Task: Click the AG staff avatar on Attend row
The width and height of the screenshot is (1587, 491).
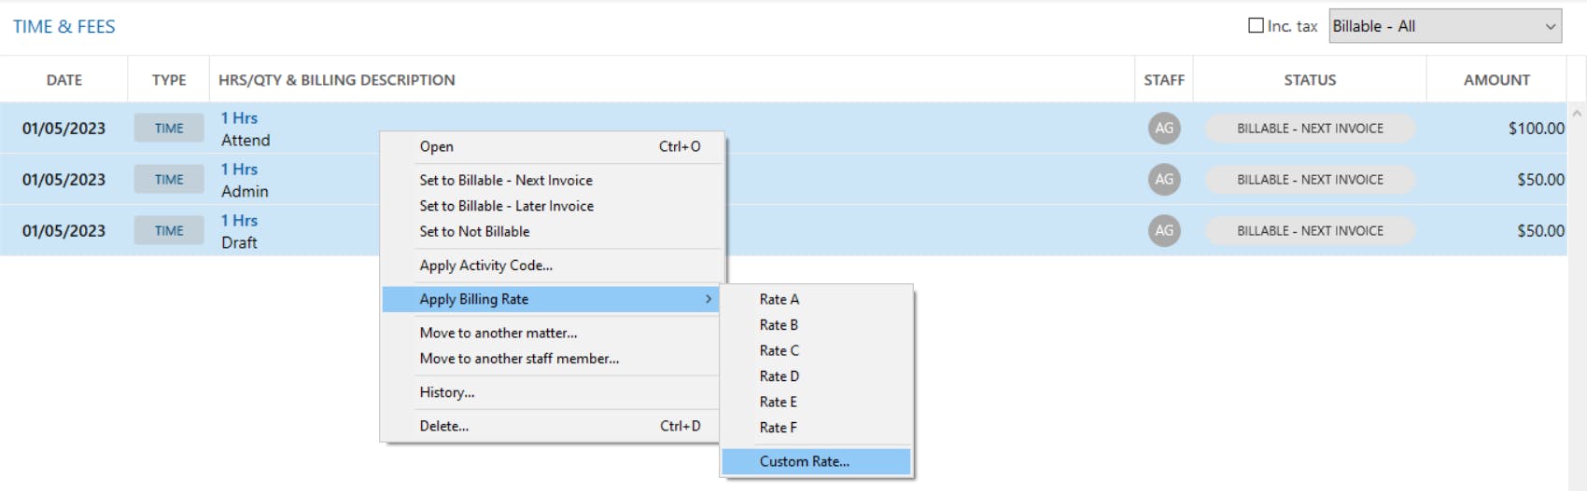Action: click(x=1164, y=129)
